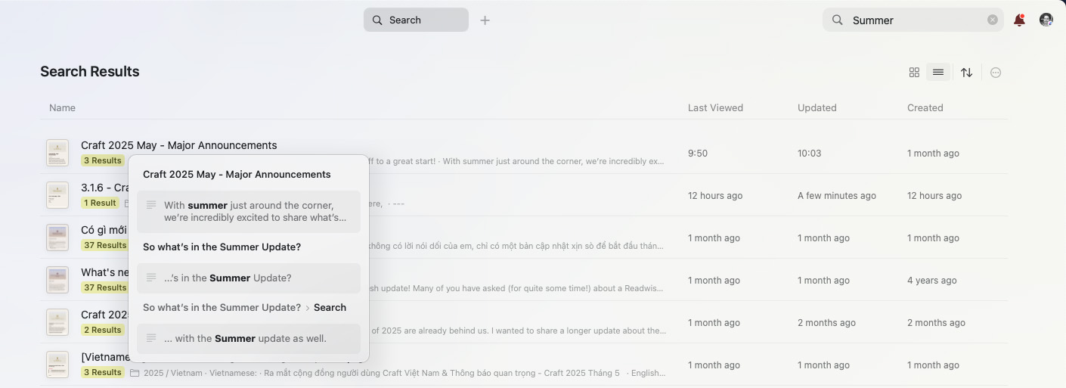Add a new tab with plus icon
The width and height of the screenshot is (1066, 388).
click(485, 20)
